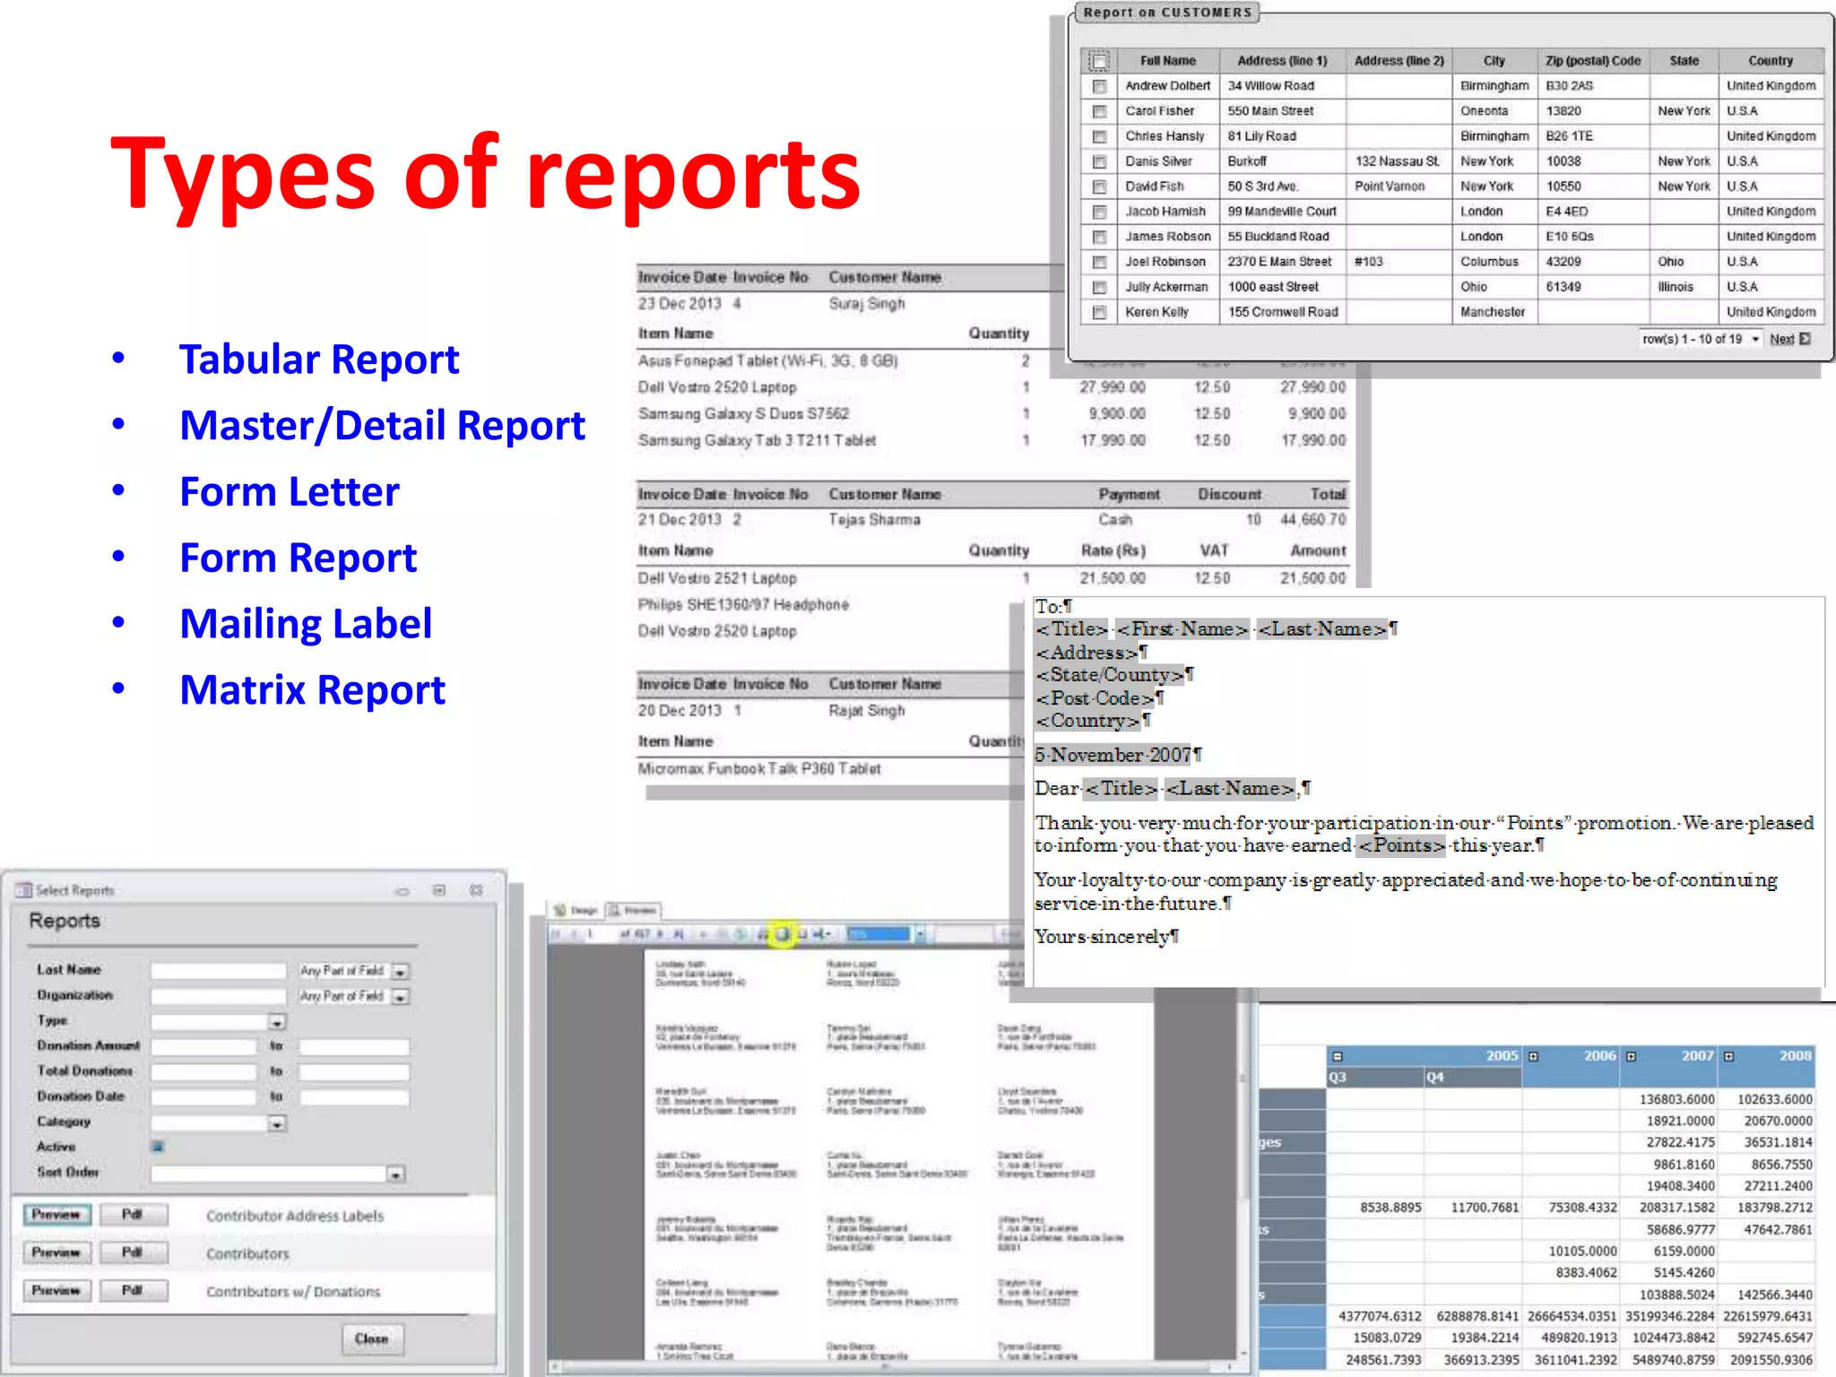Click the vertical scrollbar of label preview
The width and height of the screenshot is (1836, 1377).
tap(1243, 1174)
